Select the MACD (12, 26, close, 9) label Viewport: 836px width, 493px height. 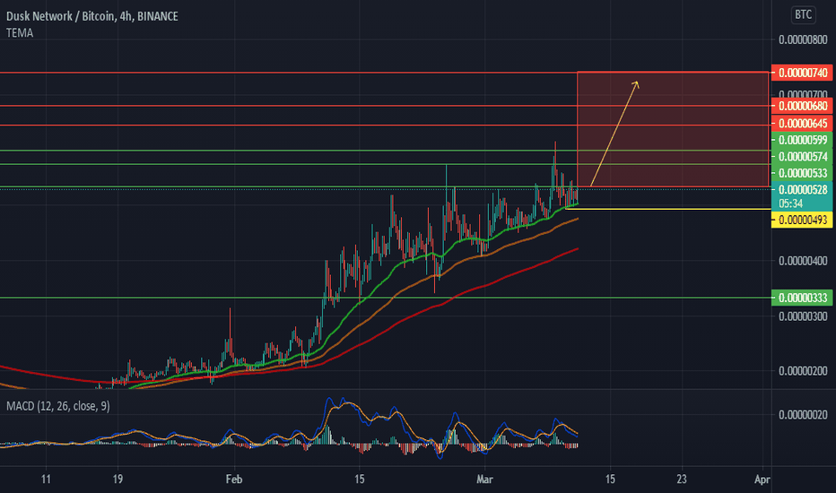pos(58,406)
